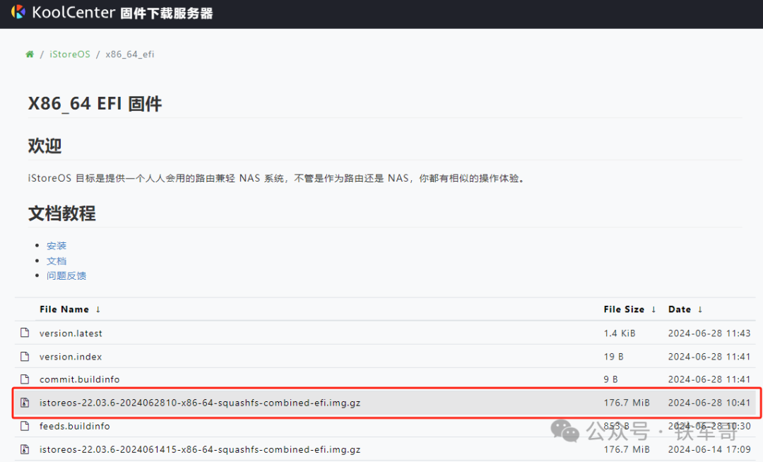Click the 9 B size value

(x=610, y=379)
